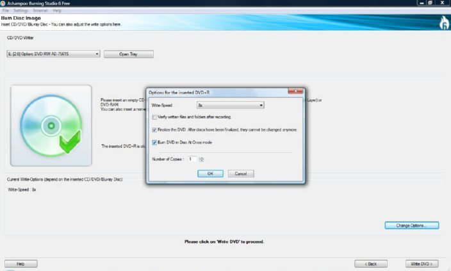Click the Ashampoo flame logo icon

tap(444, 22)
